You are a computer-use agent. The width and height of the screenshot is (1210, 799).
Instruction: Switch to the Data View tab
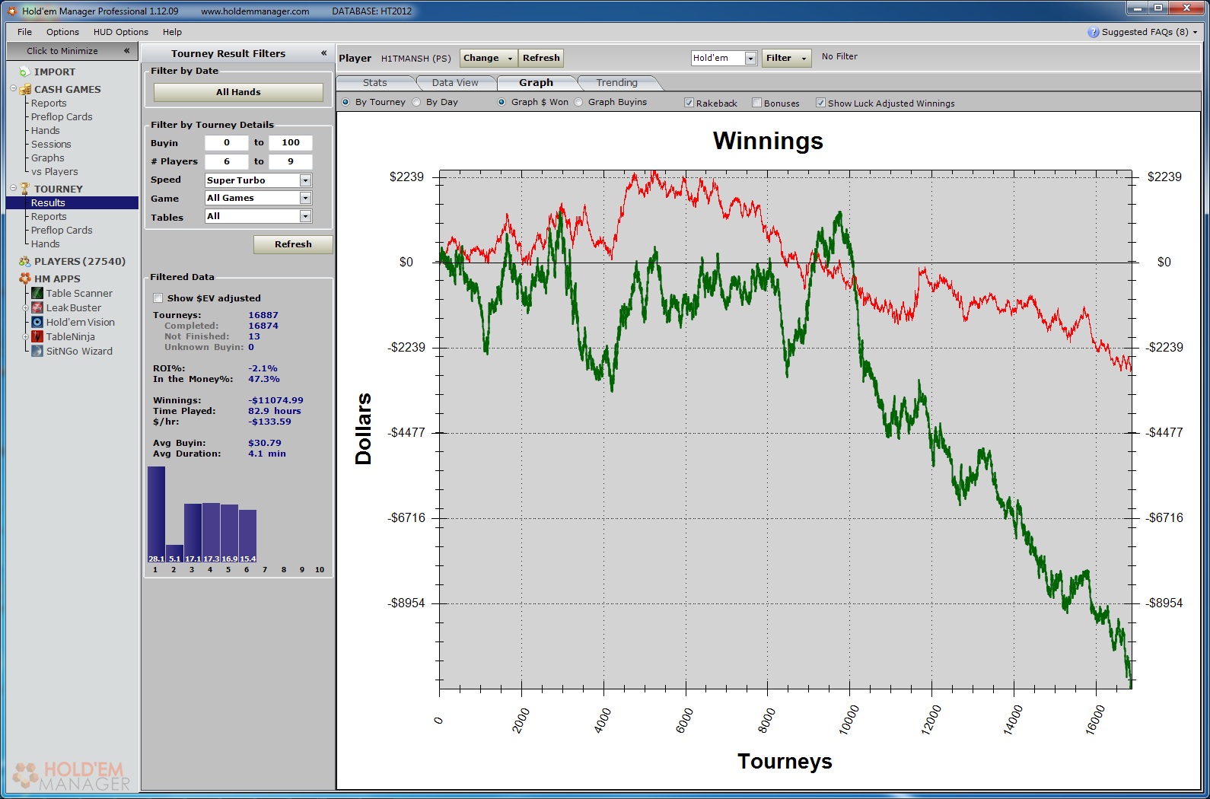pyautogui.click(x=455, y=83)
